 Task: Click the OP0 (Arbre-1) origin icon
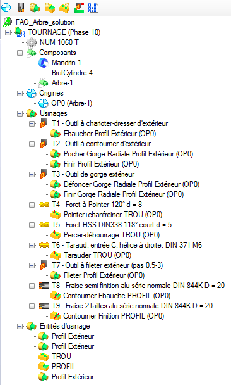pos(44,103)
